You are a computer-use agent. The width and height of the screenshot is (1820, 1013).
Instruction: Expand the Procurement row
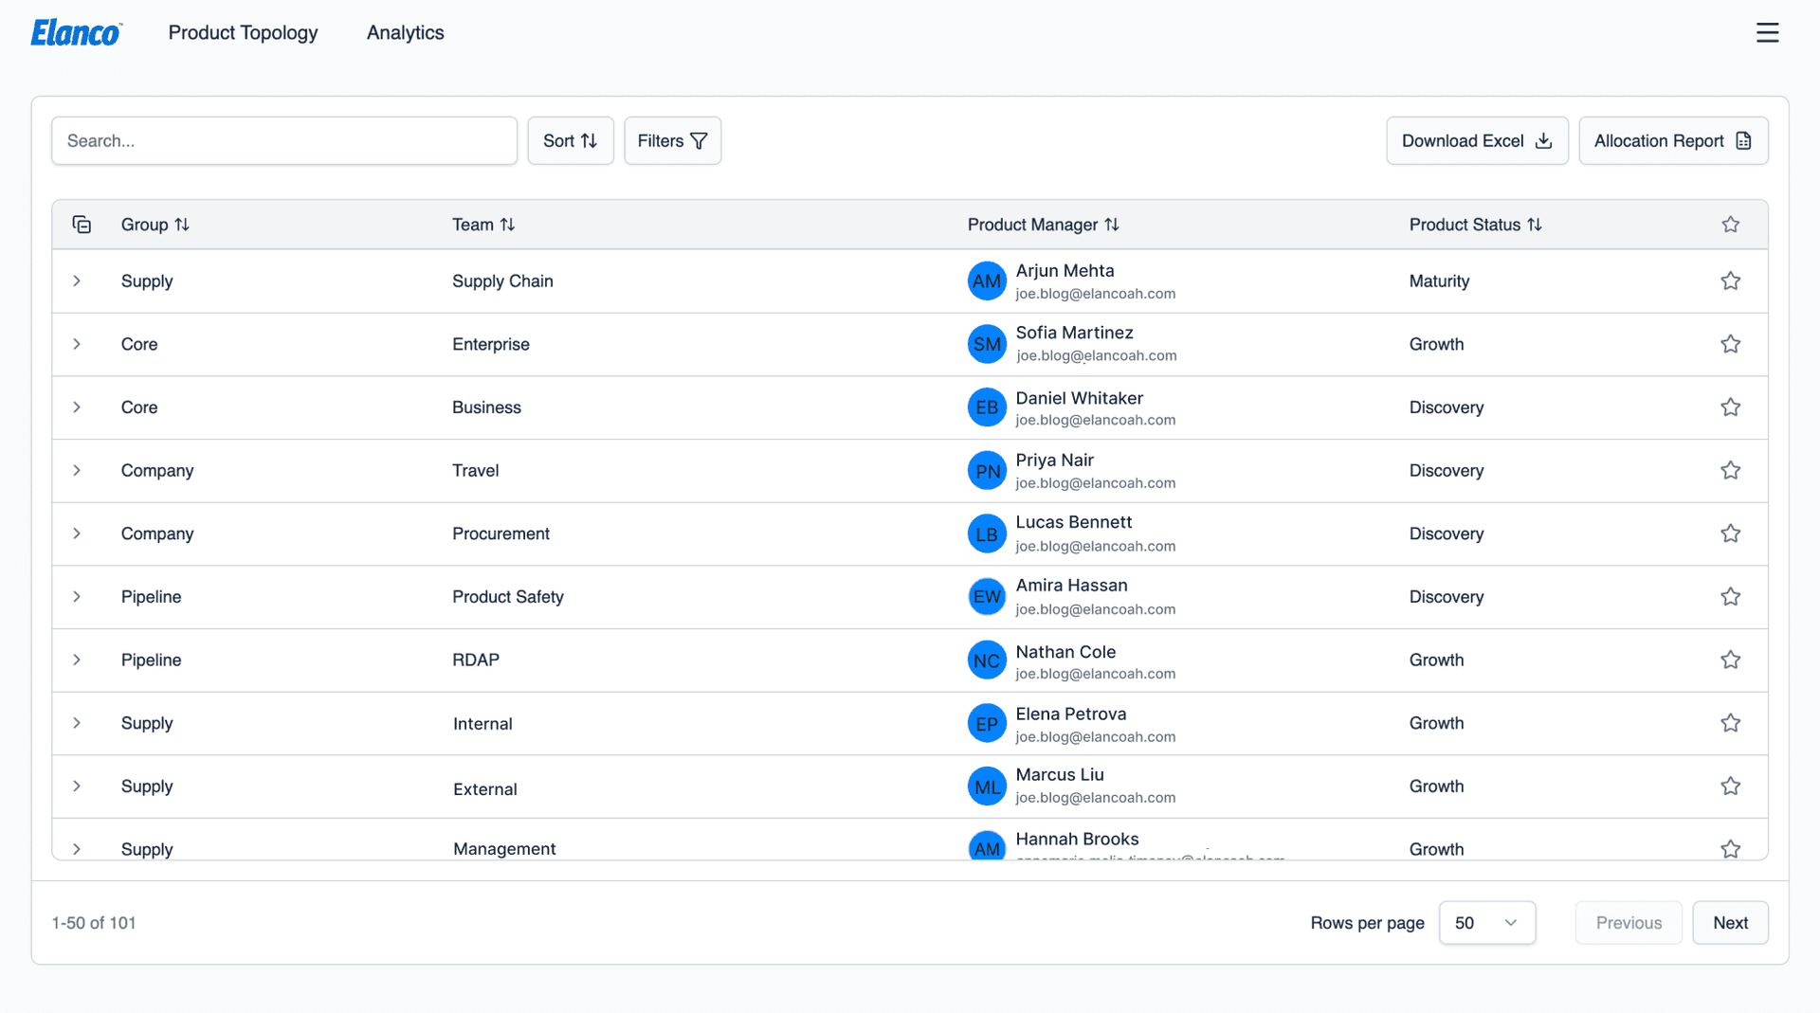coord(77,534)
